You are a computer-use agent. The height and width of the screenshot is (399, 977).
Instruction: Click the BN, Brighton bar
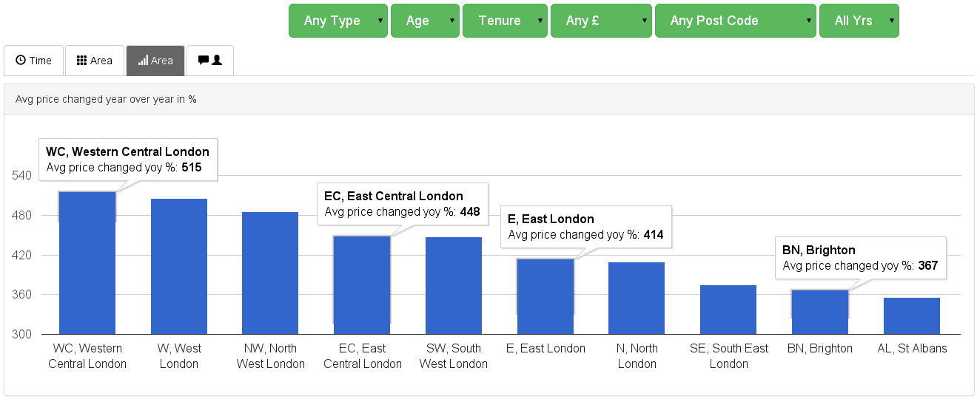coord(820,313)
